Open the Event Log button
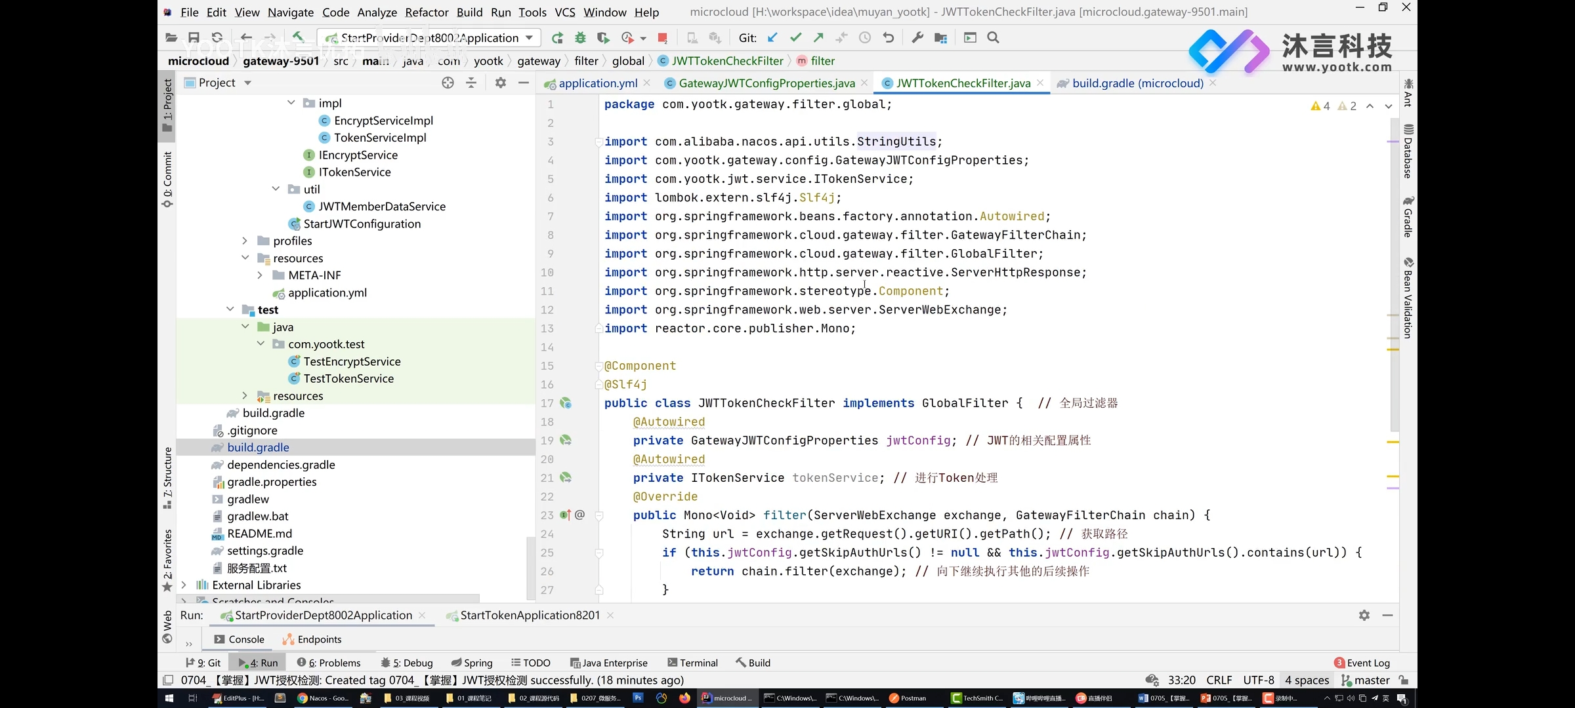The image size is (1575, 708). (1362, 663)
